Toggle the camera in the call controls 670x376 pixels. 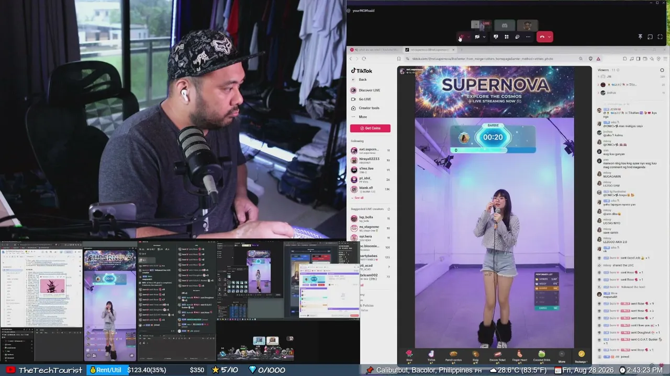tap(477, 37)
